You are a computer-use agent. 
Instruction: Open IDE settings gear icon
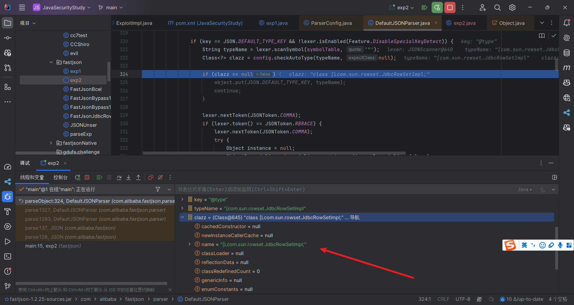click(512, 7)
